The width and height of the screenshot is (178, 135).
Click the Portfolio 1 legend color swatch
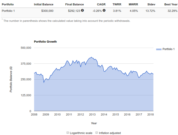pos(159,49)
